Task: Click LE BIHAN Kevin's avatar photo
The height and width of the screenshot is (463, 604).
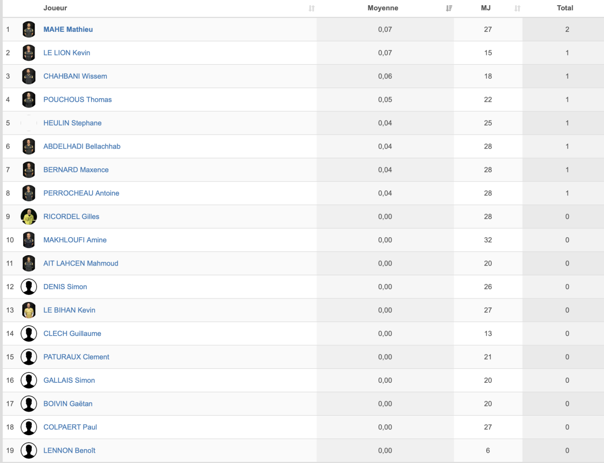Action: coord(29,310)
